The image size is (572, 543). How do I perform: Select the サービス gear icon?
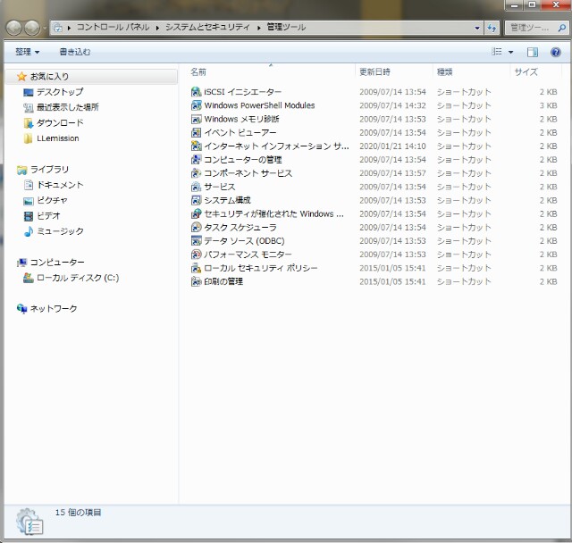(197, 187)
